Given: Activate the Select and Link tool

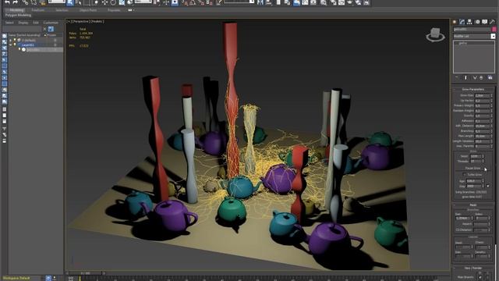Looking at the screenshot, I should (25, 2).
